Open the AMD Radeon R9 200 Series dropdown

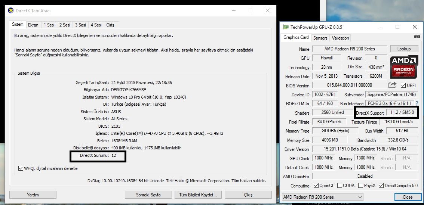(322, 197)
